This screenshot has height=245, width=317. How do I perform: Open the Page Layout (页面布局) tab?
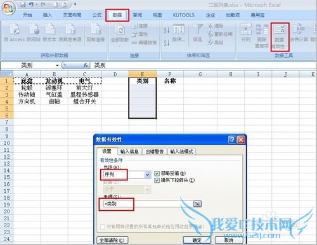click(x=72, y=15)
